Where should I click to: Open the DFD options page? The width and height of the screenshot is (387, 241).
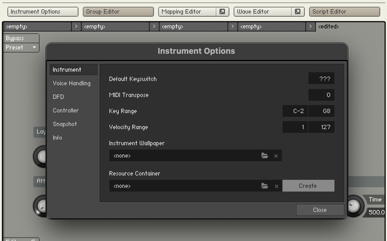click(x=58, y=97)
